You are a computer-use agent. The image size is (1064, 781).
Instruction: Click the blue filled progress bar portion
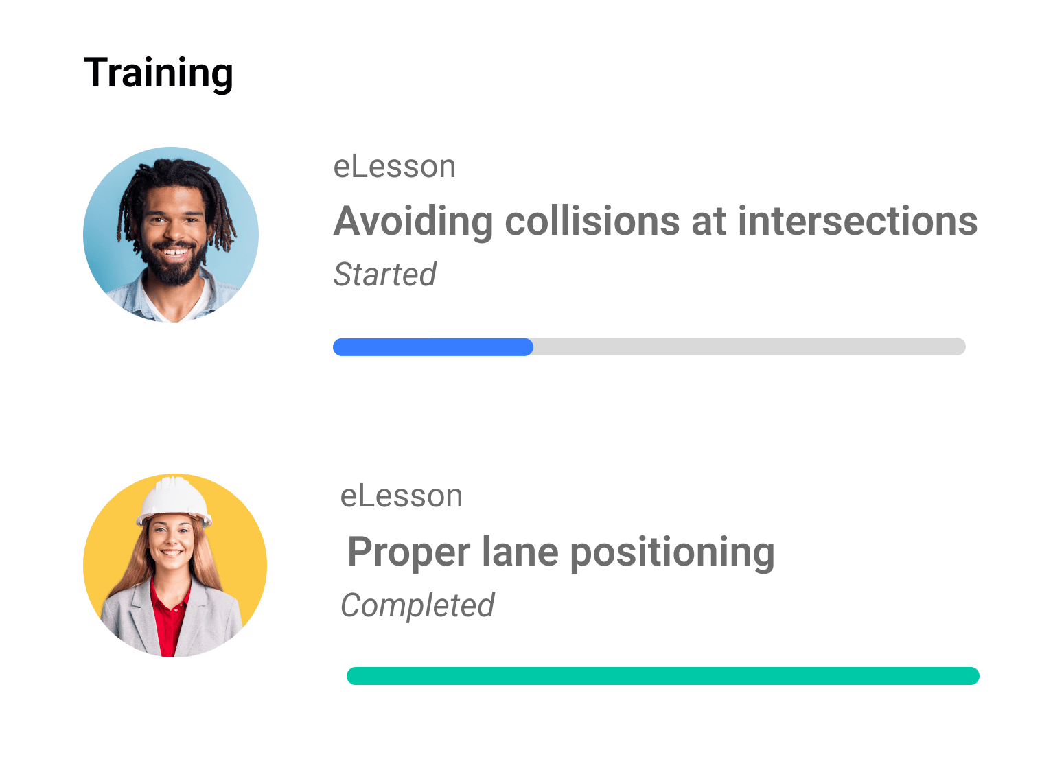click(433, 347)
